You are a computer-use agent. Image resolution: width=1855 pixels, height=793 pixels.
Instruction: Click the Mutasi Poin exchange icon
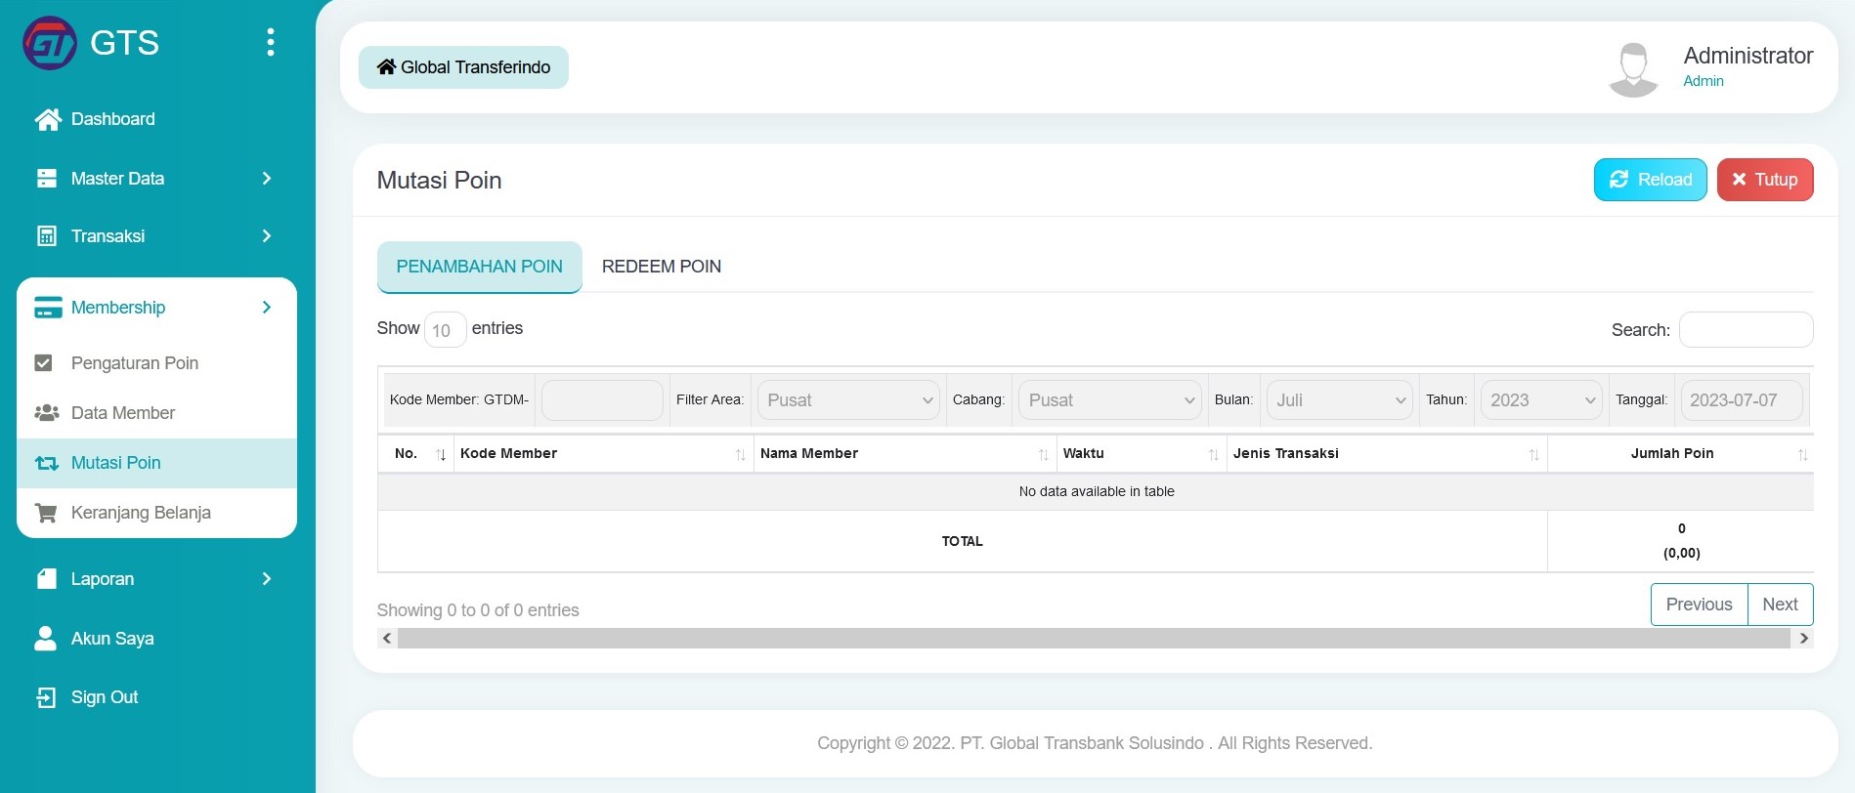46,463
